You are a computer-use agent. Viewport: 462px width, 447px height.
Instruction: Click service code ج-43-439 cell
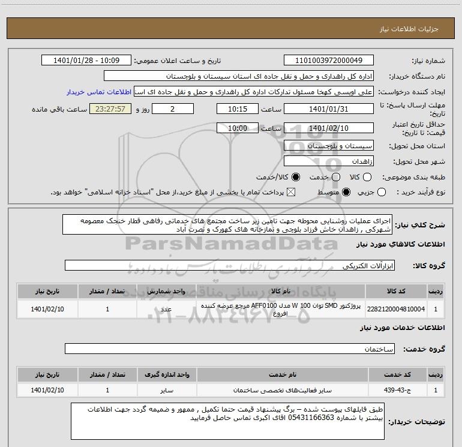pos(397,390)
